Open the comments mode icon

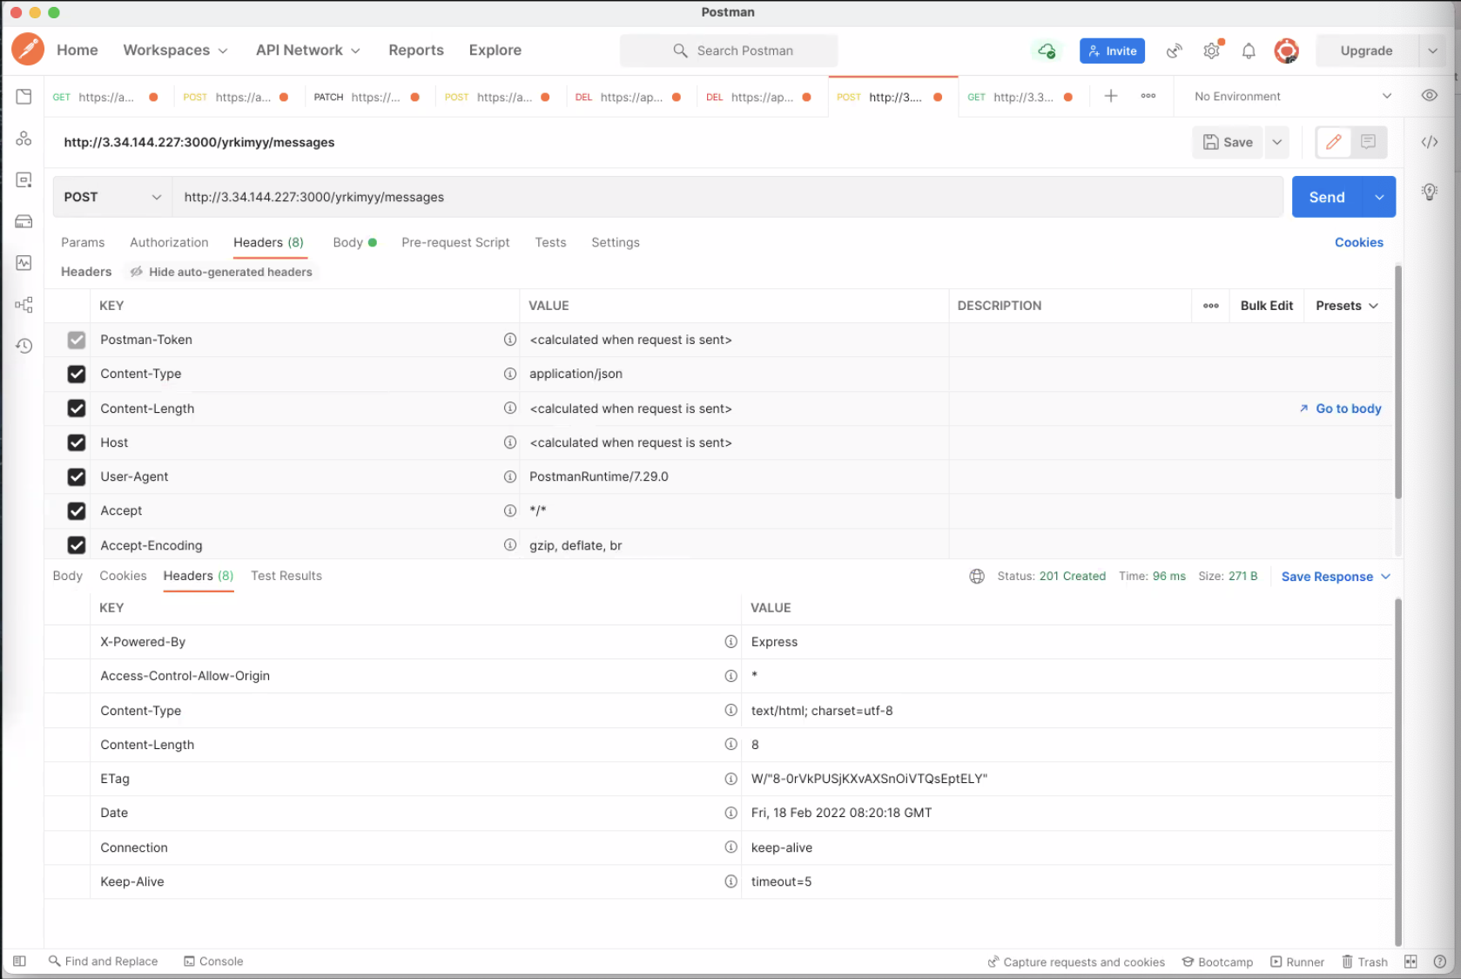point(1368,142)
